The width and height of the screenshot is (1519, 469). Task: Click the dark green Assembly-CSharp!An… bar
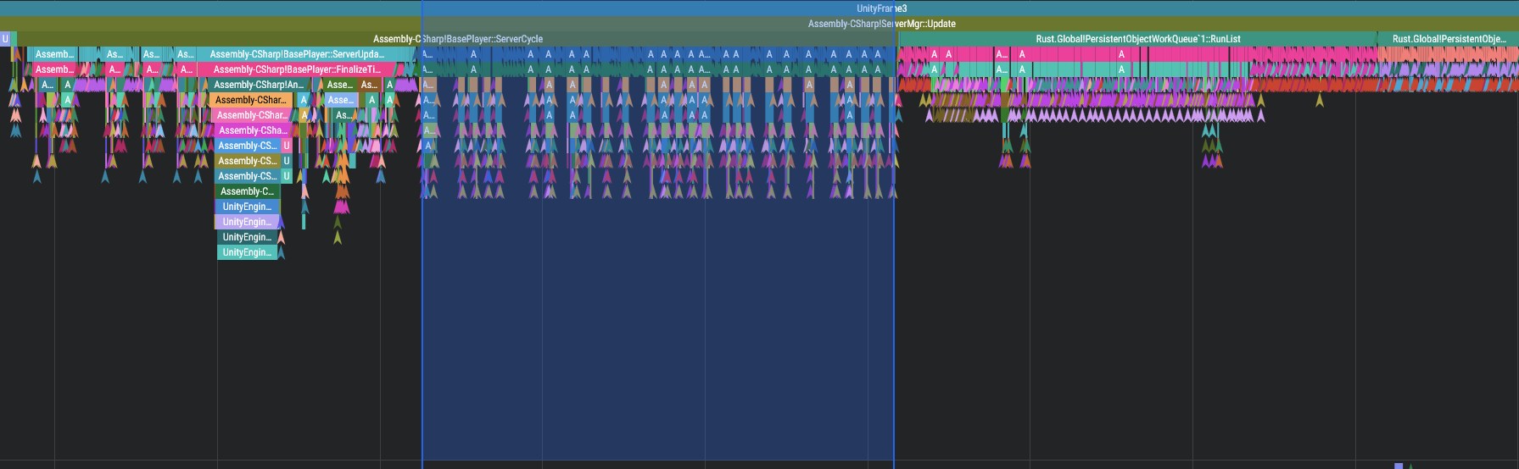point(258,85)
